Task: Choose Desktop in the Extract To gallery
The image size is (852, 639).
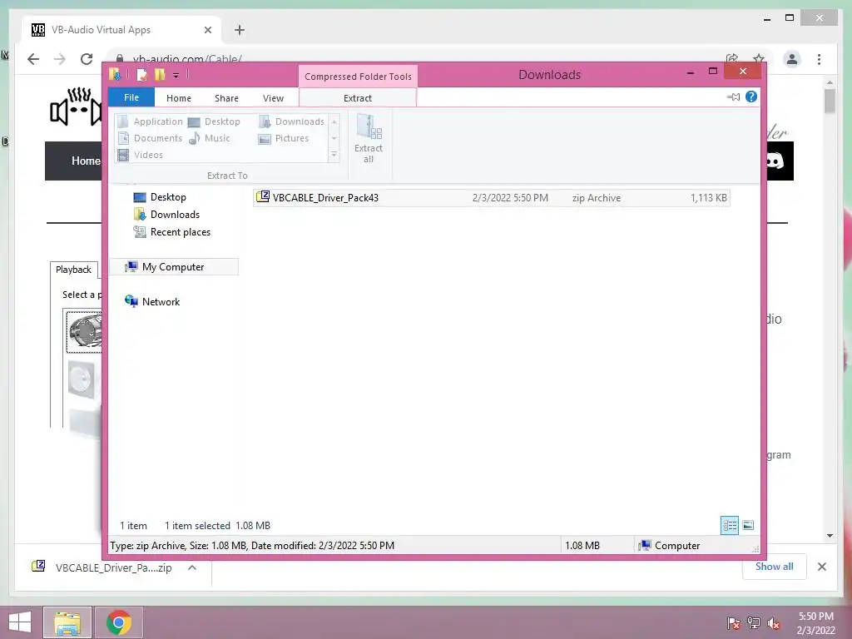Action: [214, 121]
